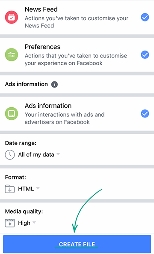Open the All of my data dropdown
The width and height of the screenshot is (154, 254).
pos(39,154)
